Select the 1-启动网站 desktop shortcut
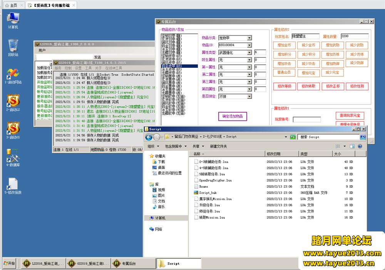 click(x=13, y=76)
